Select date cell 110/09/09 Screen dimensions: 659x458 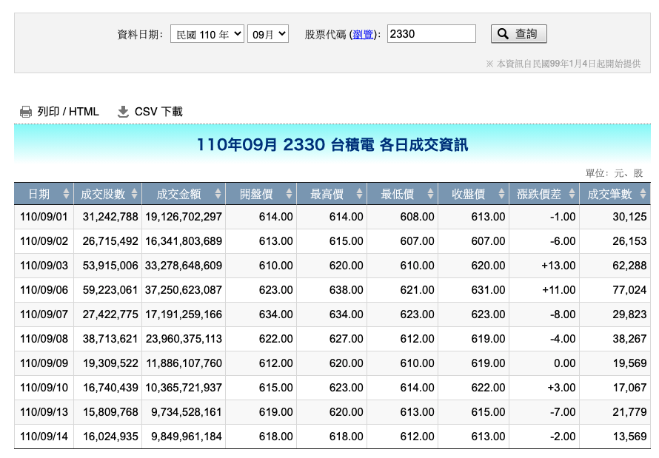(44, 363)
